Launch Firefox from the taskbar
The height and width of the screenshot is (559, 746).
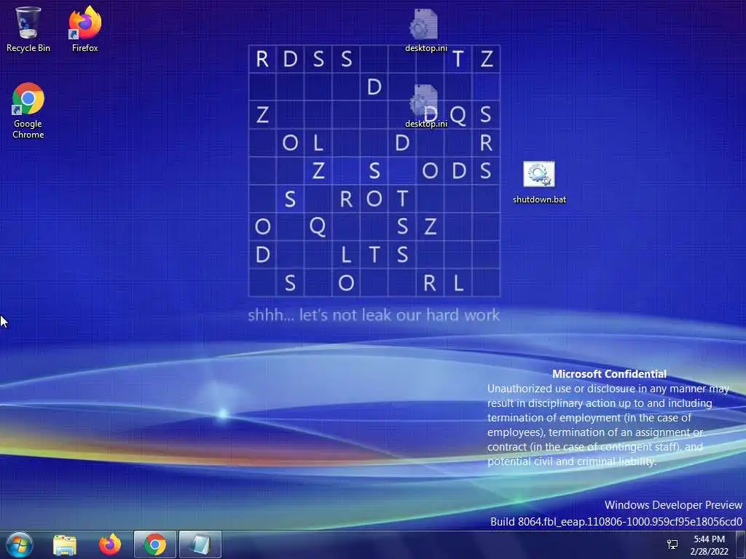click(x=110, y=544)
